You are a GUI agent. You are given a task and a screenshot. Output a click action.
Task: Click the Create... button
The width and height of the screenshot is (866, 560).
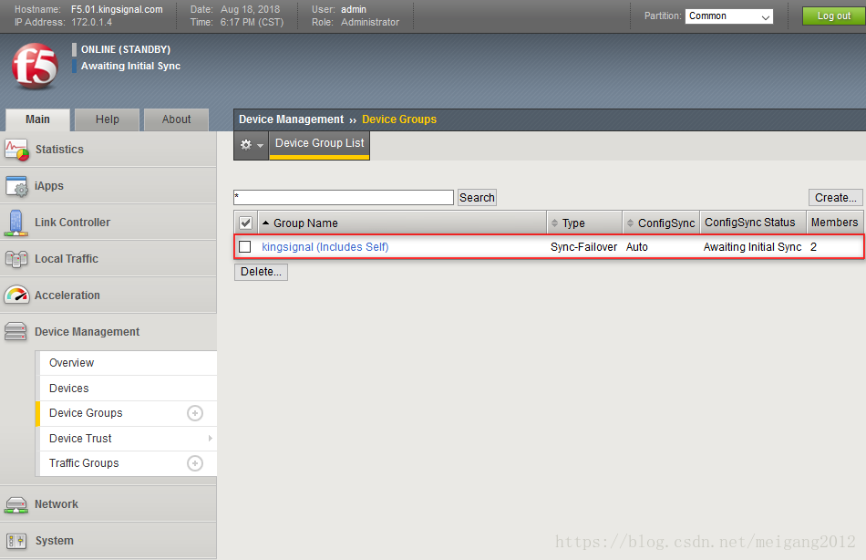(835, 197)
